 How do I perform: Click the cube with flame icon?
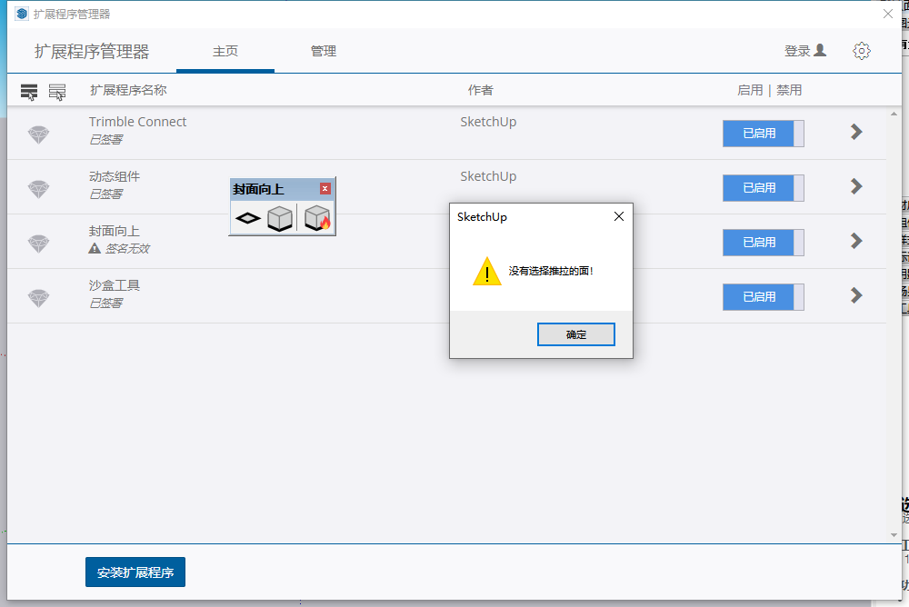317,219
